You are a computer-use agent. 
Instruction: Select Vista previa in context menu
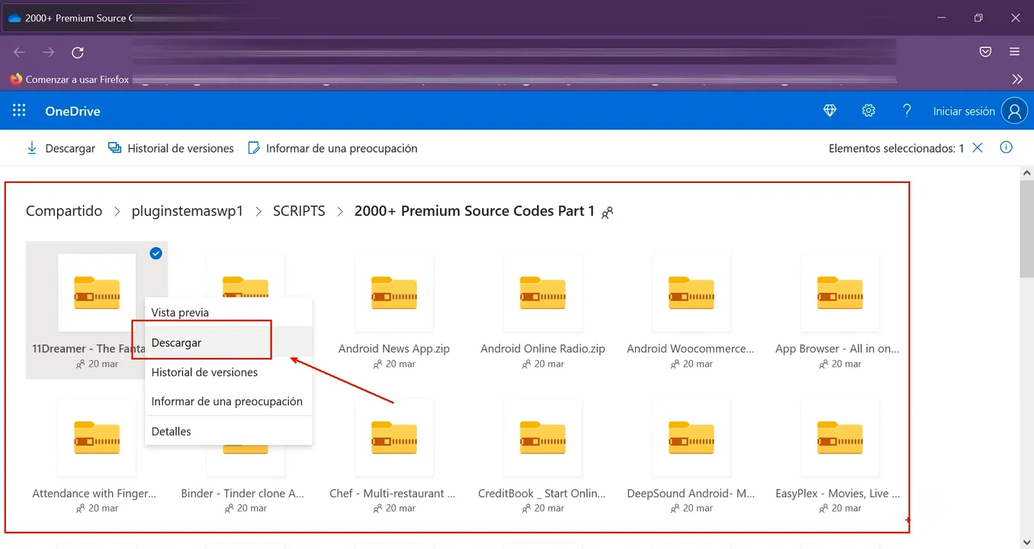pyautogui.click(x=229, y=313)
